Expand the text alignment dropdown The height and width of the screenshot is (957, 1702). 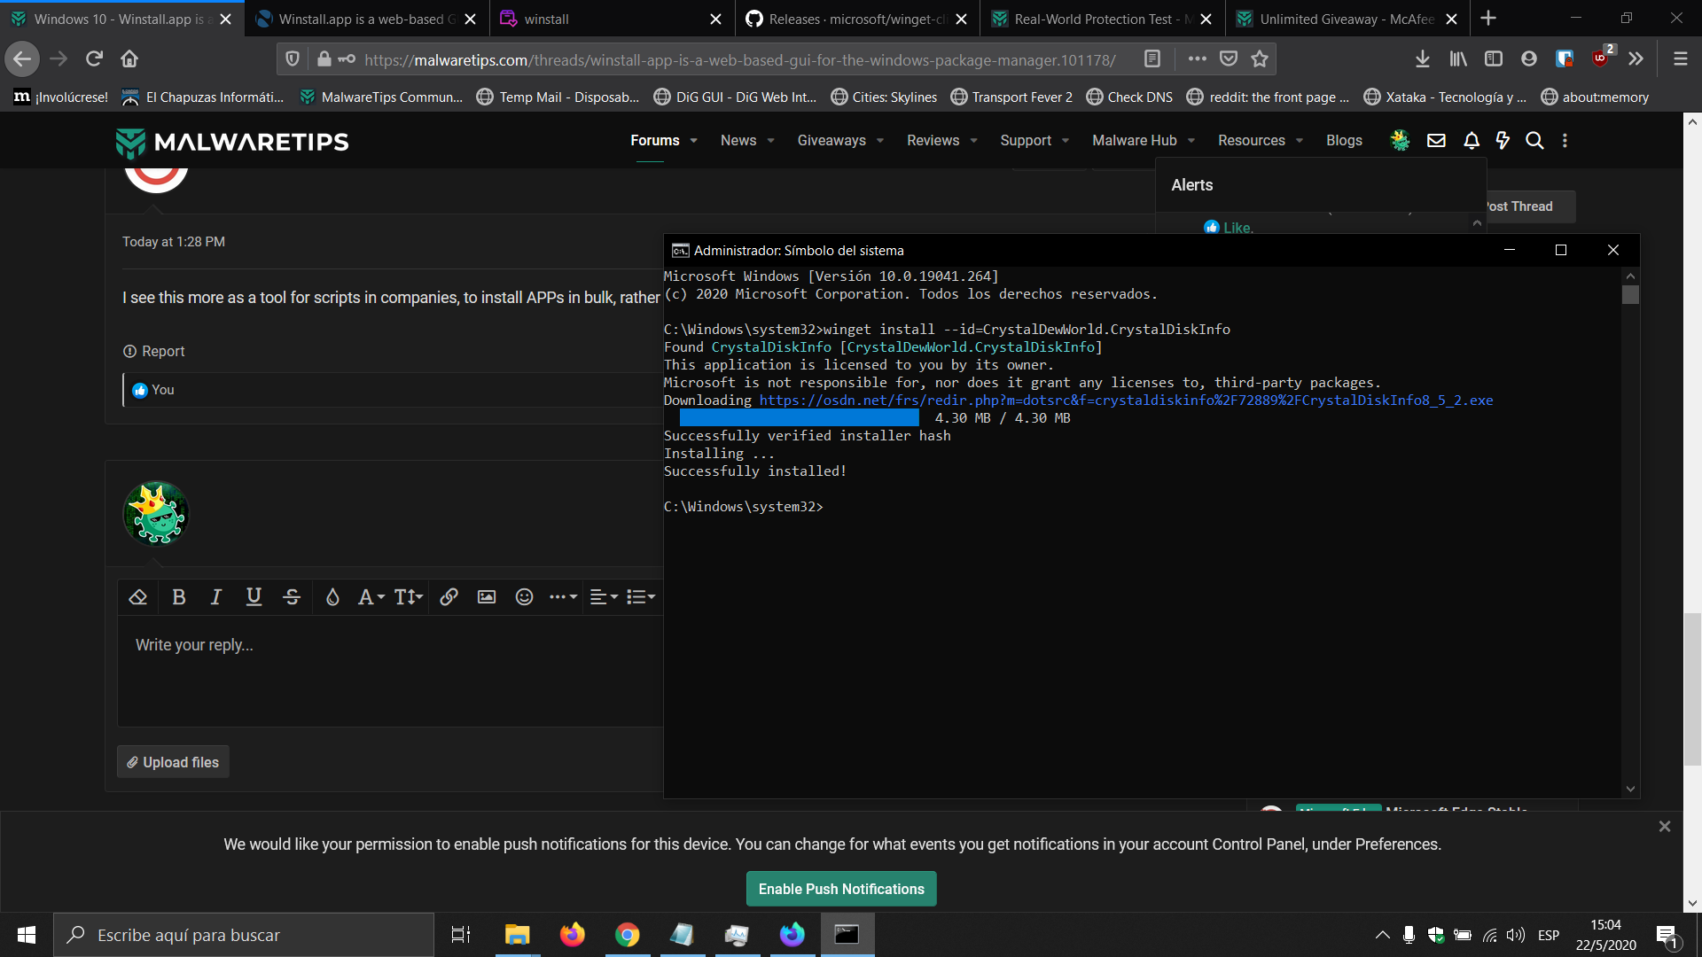tap(604, 597)
